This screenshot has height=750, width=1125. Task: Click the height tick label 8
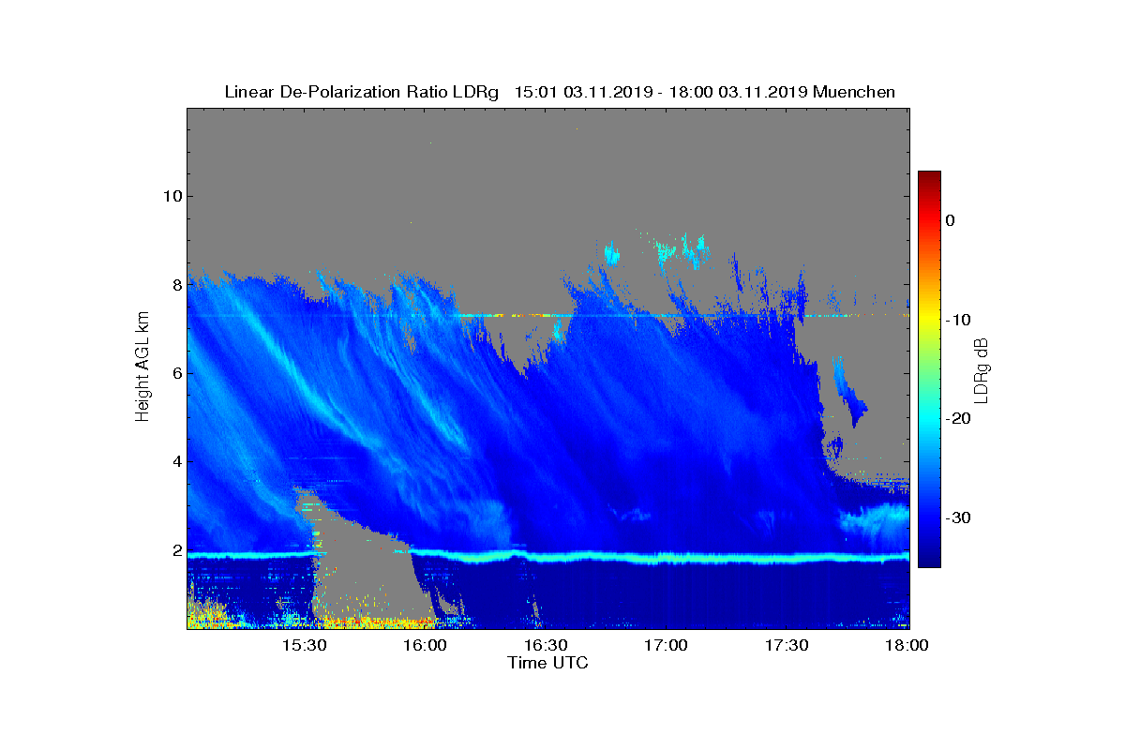pyautogui.click(x=176, y=284)
